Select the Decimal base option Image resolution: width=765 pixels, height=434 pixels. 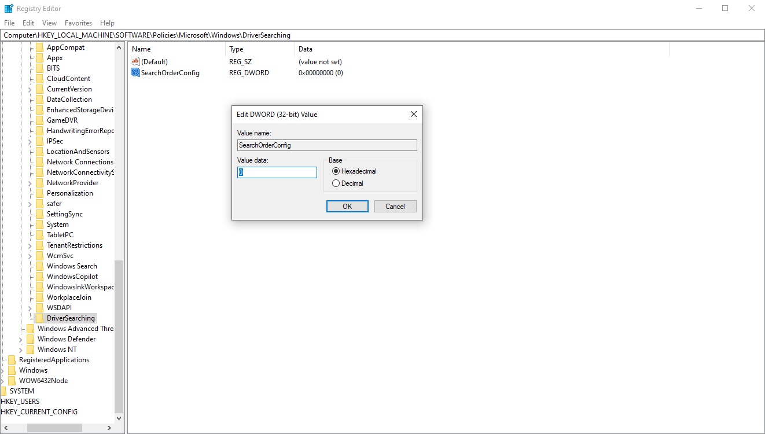click(x=336, y=183)
